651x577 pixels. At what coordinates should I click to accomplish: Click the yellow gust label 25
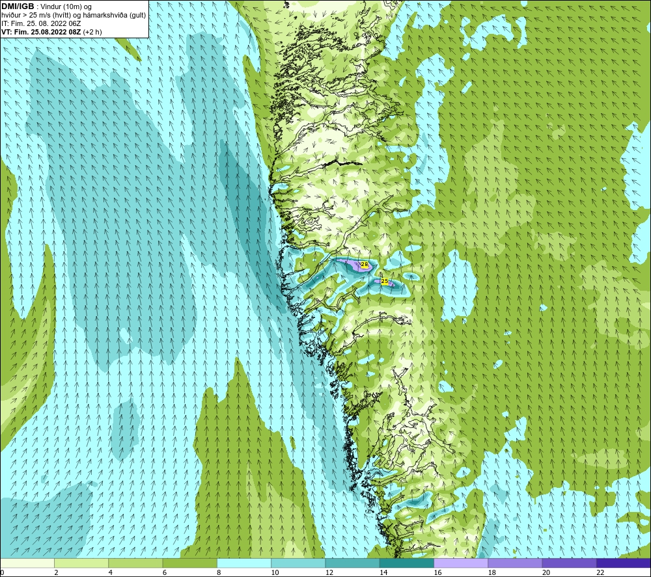point(385,281)
